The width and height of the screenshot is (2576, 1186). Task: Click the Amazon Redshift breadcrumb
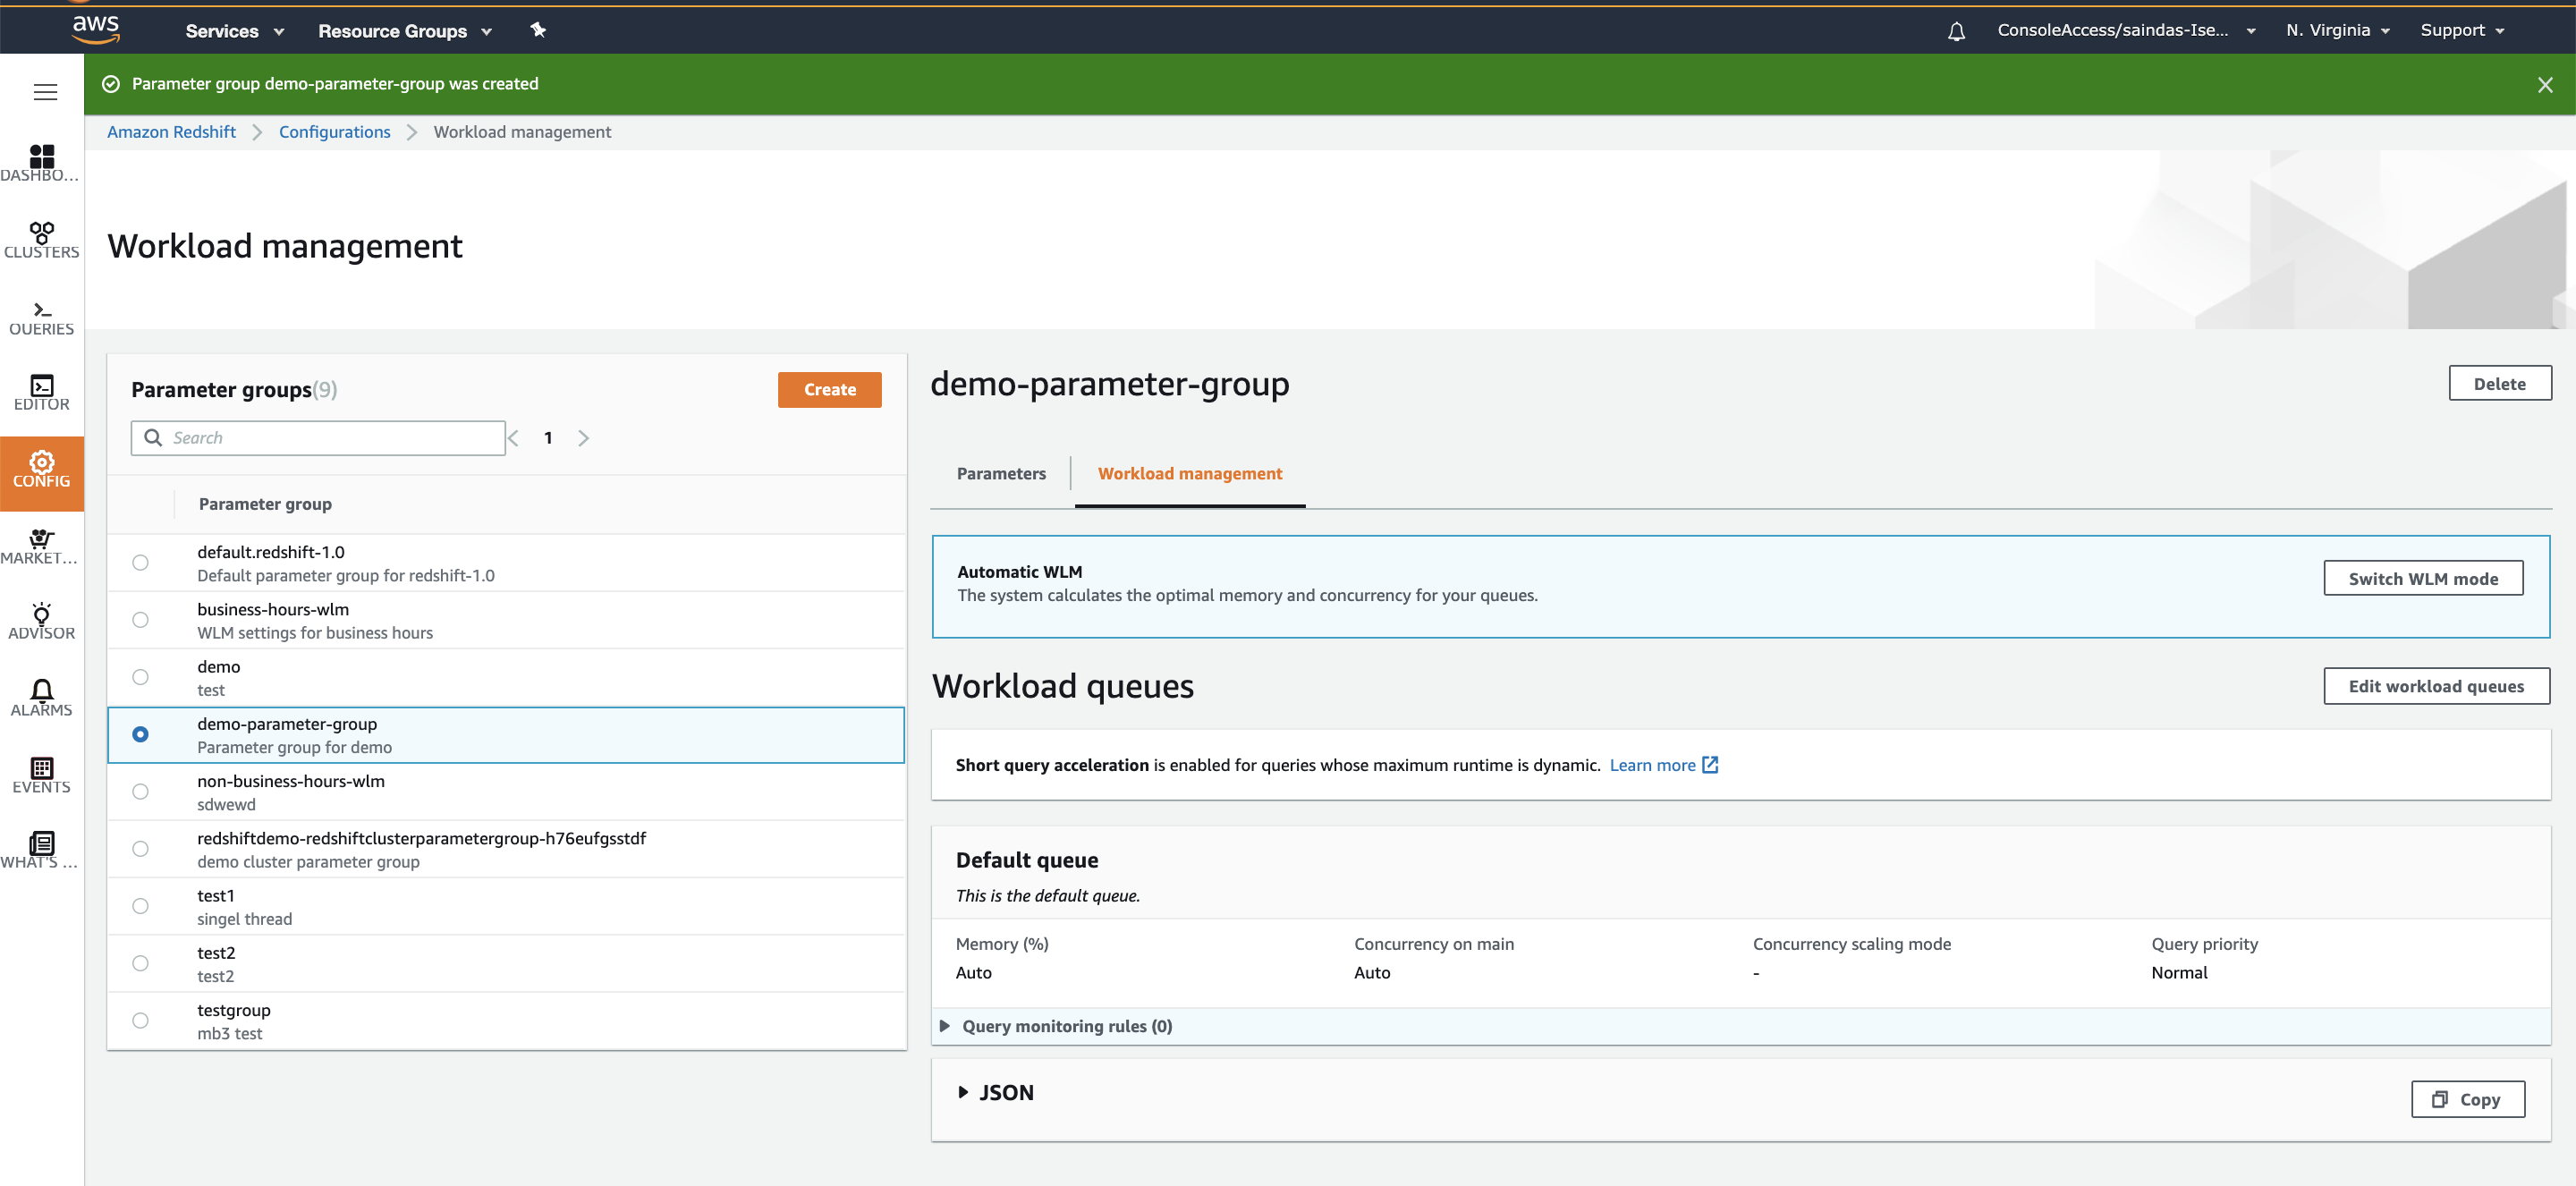[171, 132]
